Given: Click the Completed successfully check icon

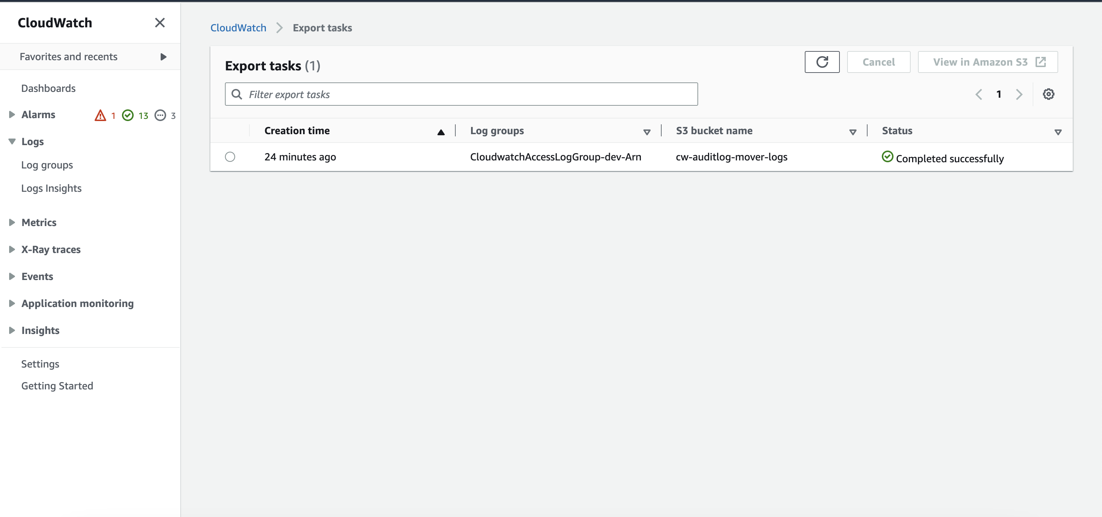Looking at the screenshot, I should coord(887,157).
